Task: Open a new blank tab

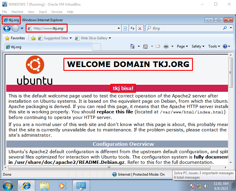Action: pos(96,47)
